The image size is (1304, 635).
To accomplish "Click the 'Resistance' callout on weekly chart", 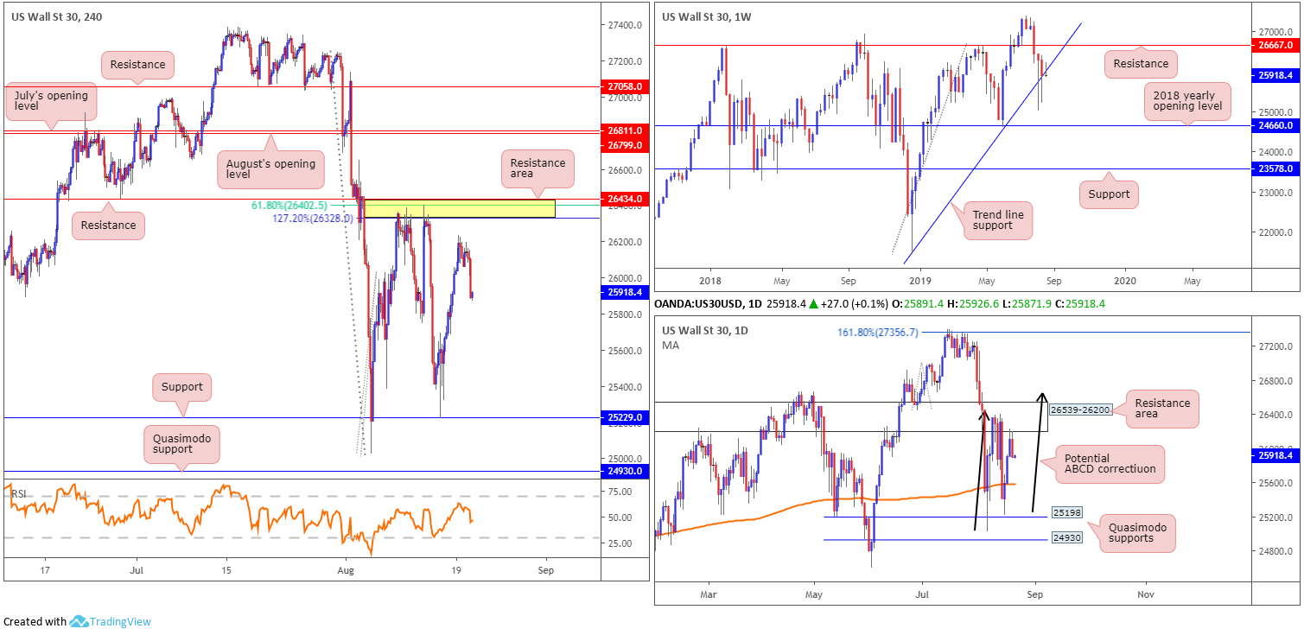I will [1141, 63].
